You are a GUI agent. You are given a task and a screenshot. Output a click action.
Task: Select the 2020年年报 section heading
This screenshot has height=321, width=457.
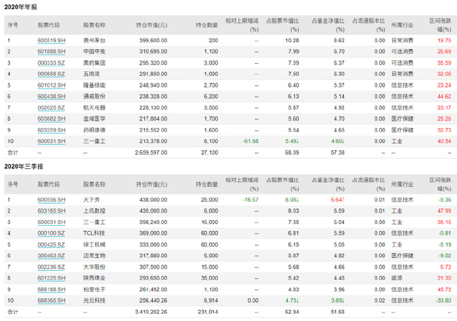[x=21, y=7]
